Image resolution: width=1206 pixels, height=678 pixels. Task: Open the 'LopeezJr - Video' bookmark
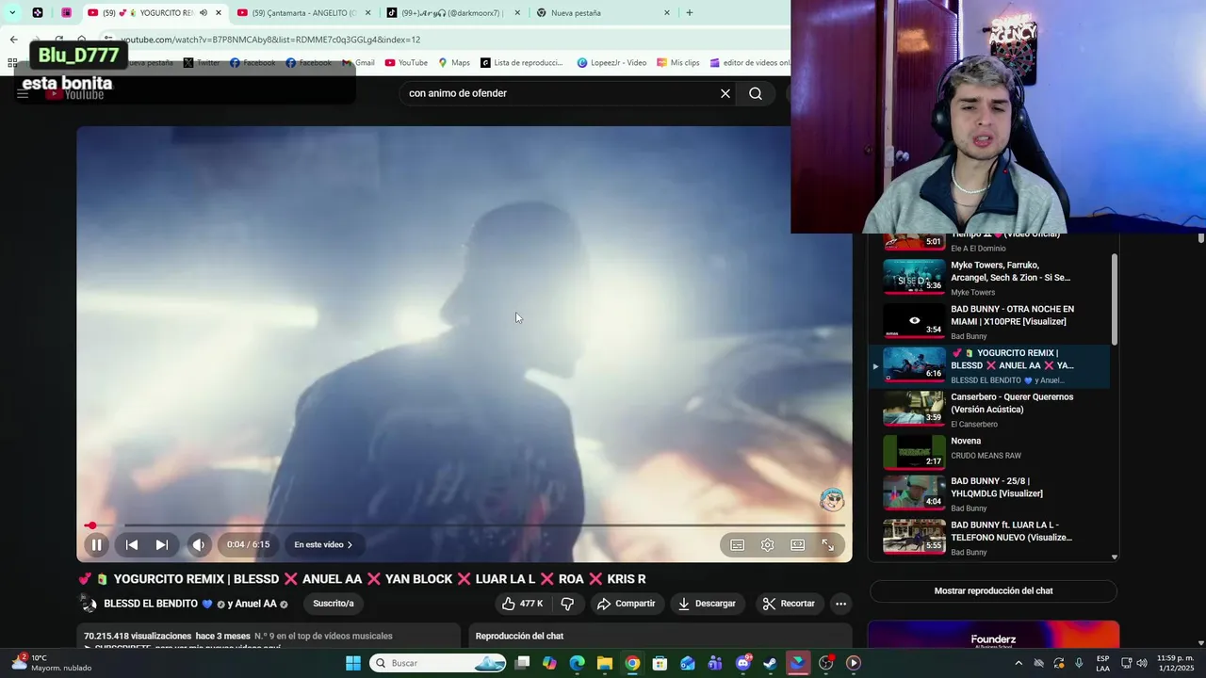(x=611, y=63)
